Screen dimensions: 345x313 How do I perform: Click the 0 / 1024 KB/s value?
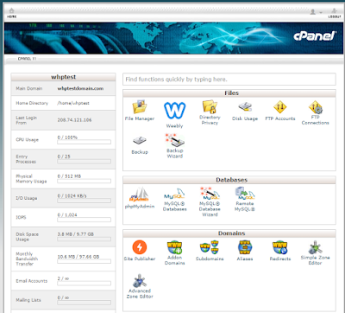(72, 195)
